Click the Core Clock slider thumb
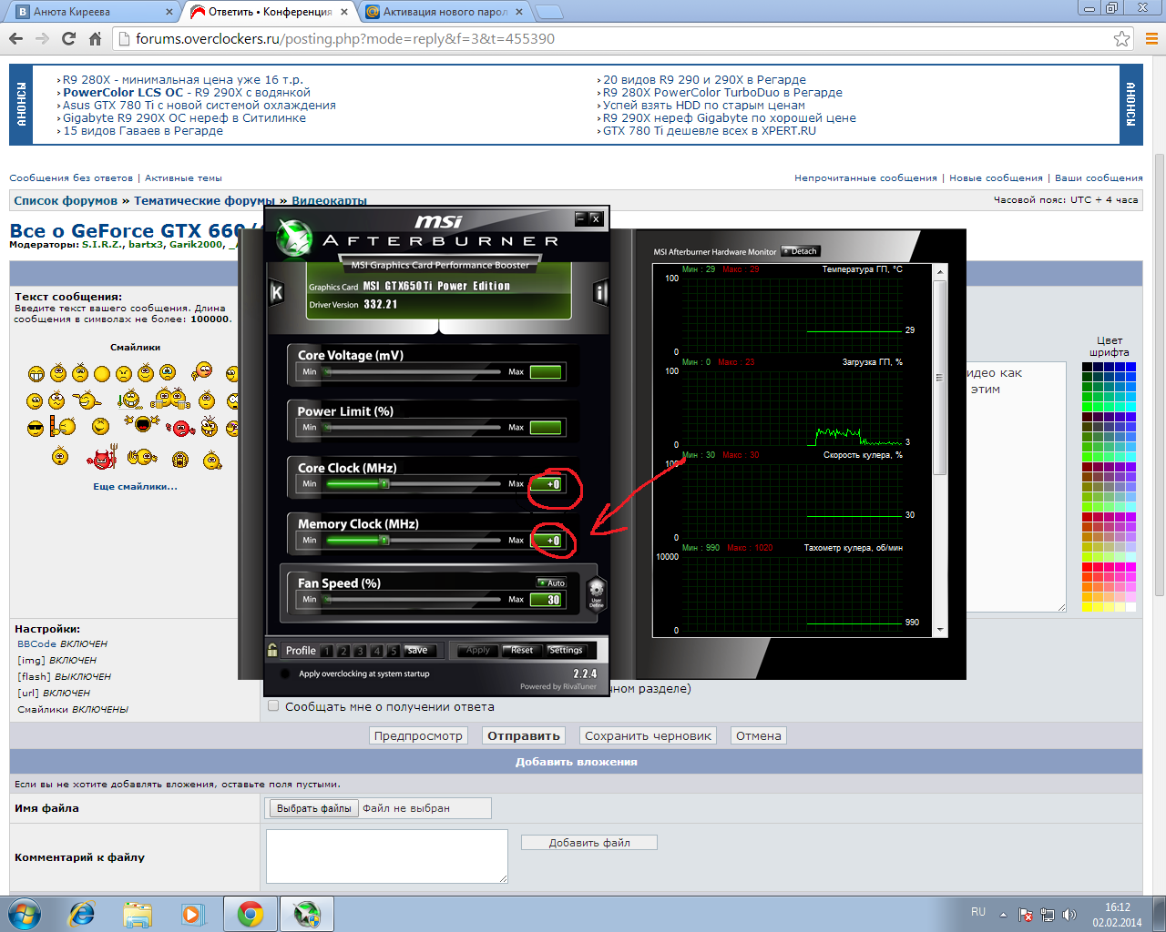Viewport: 1166px width, 932px height. tap(384, 484)
